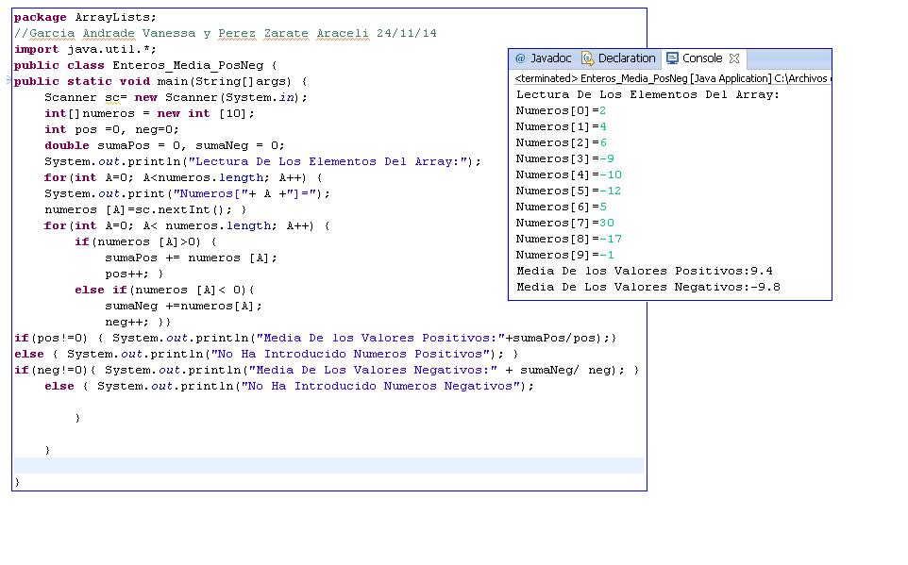Click console line Numeros[2]=6
Viewport: 908px width, 565px height.
pos(562,143)
